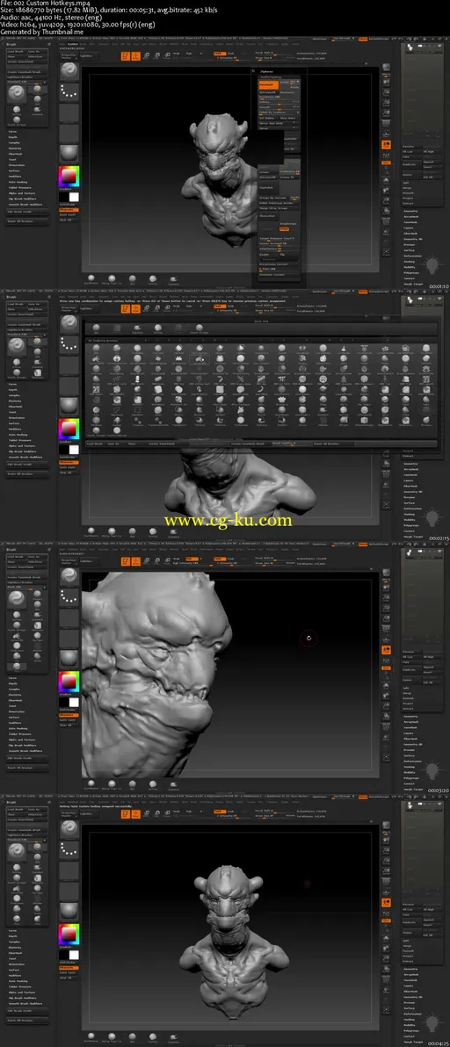Expand Depth section of Brush palette, top frame
This screenshot has width=450, height=1047.
pos(13,137)
